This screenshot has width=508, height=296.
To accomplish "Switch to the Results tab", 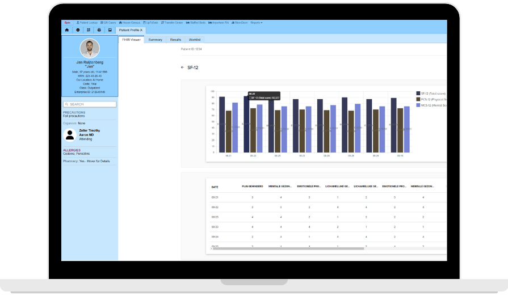I will coord(176,40).
